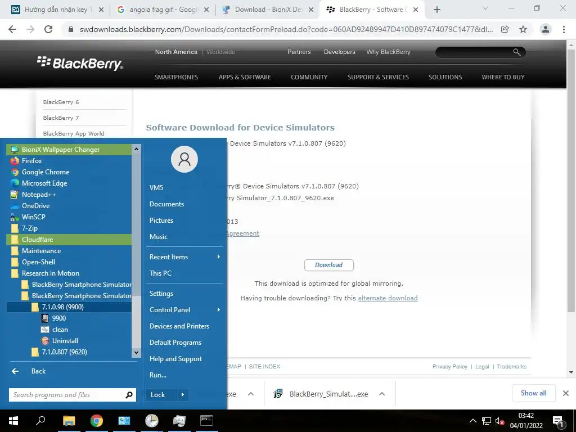Image resolution: width=576 pixels, height=432 pixels.
Task: Expand the power options arrow beside Lock
Action: pyautogui.click(x=183, y=395)
